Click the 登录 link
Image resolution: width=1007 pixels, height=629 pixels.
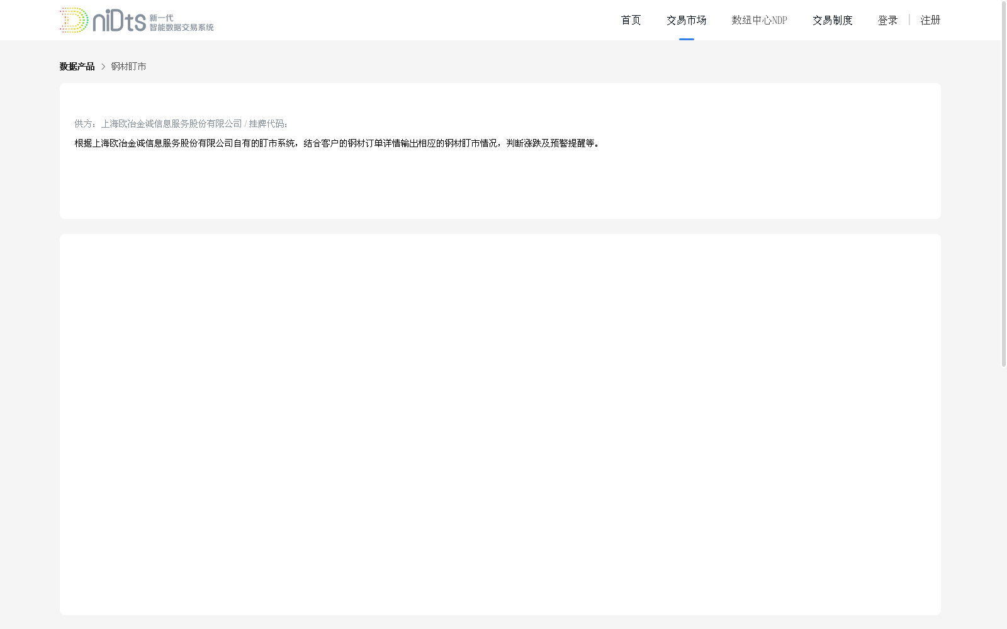pyautogui.click(x=887, y=20)
